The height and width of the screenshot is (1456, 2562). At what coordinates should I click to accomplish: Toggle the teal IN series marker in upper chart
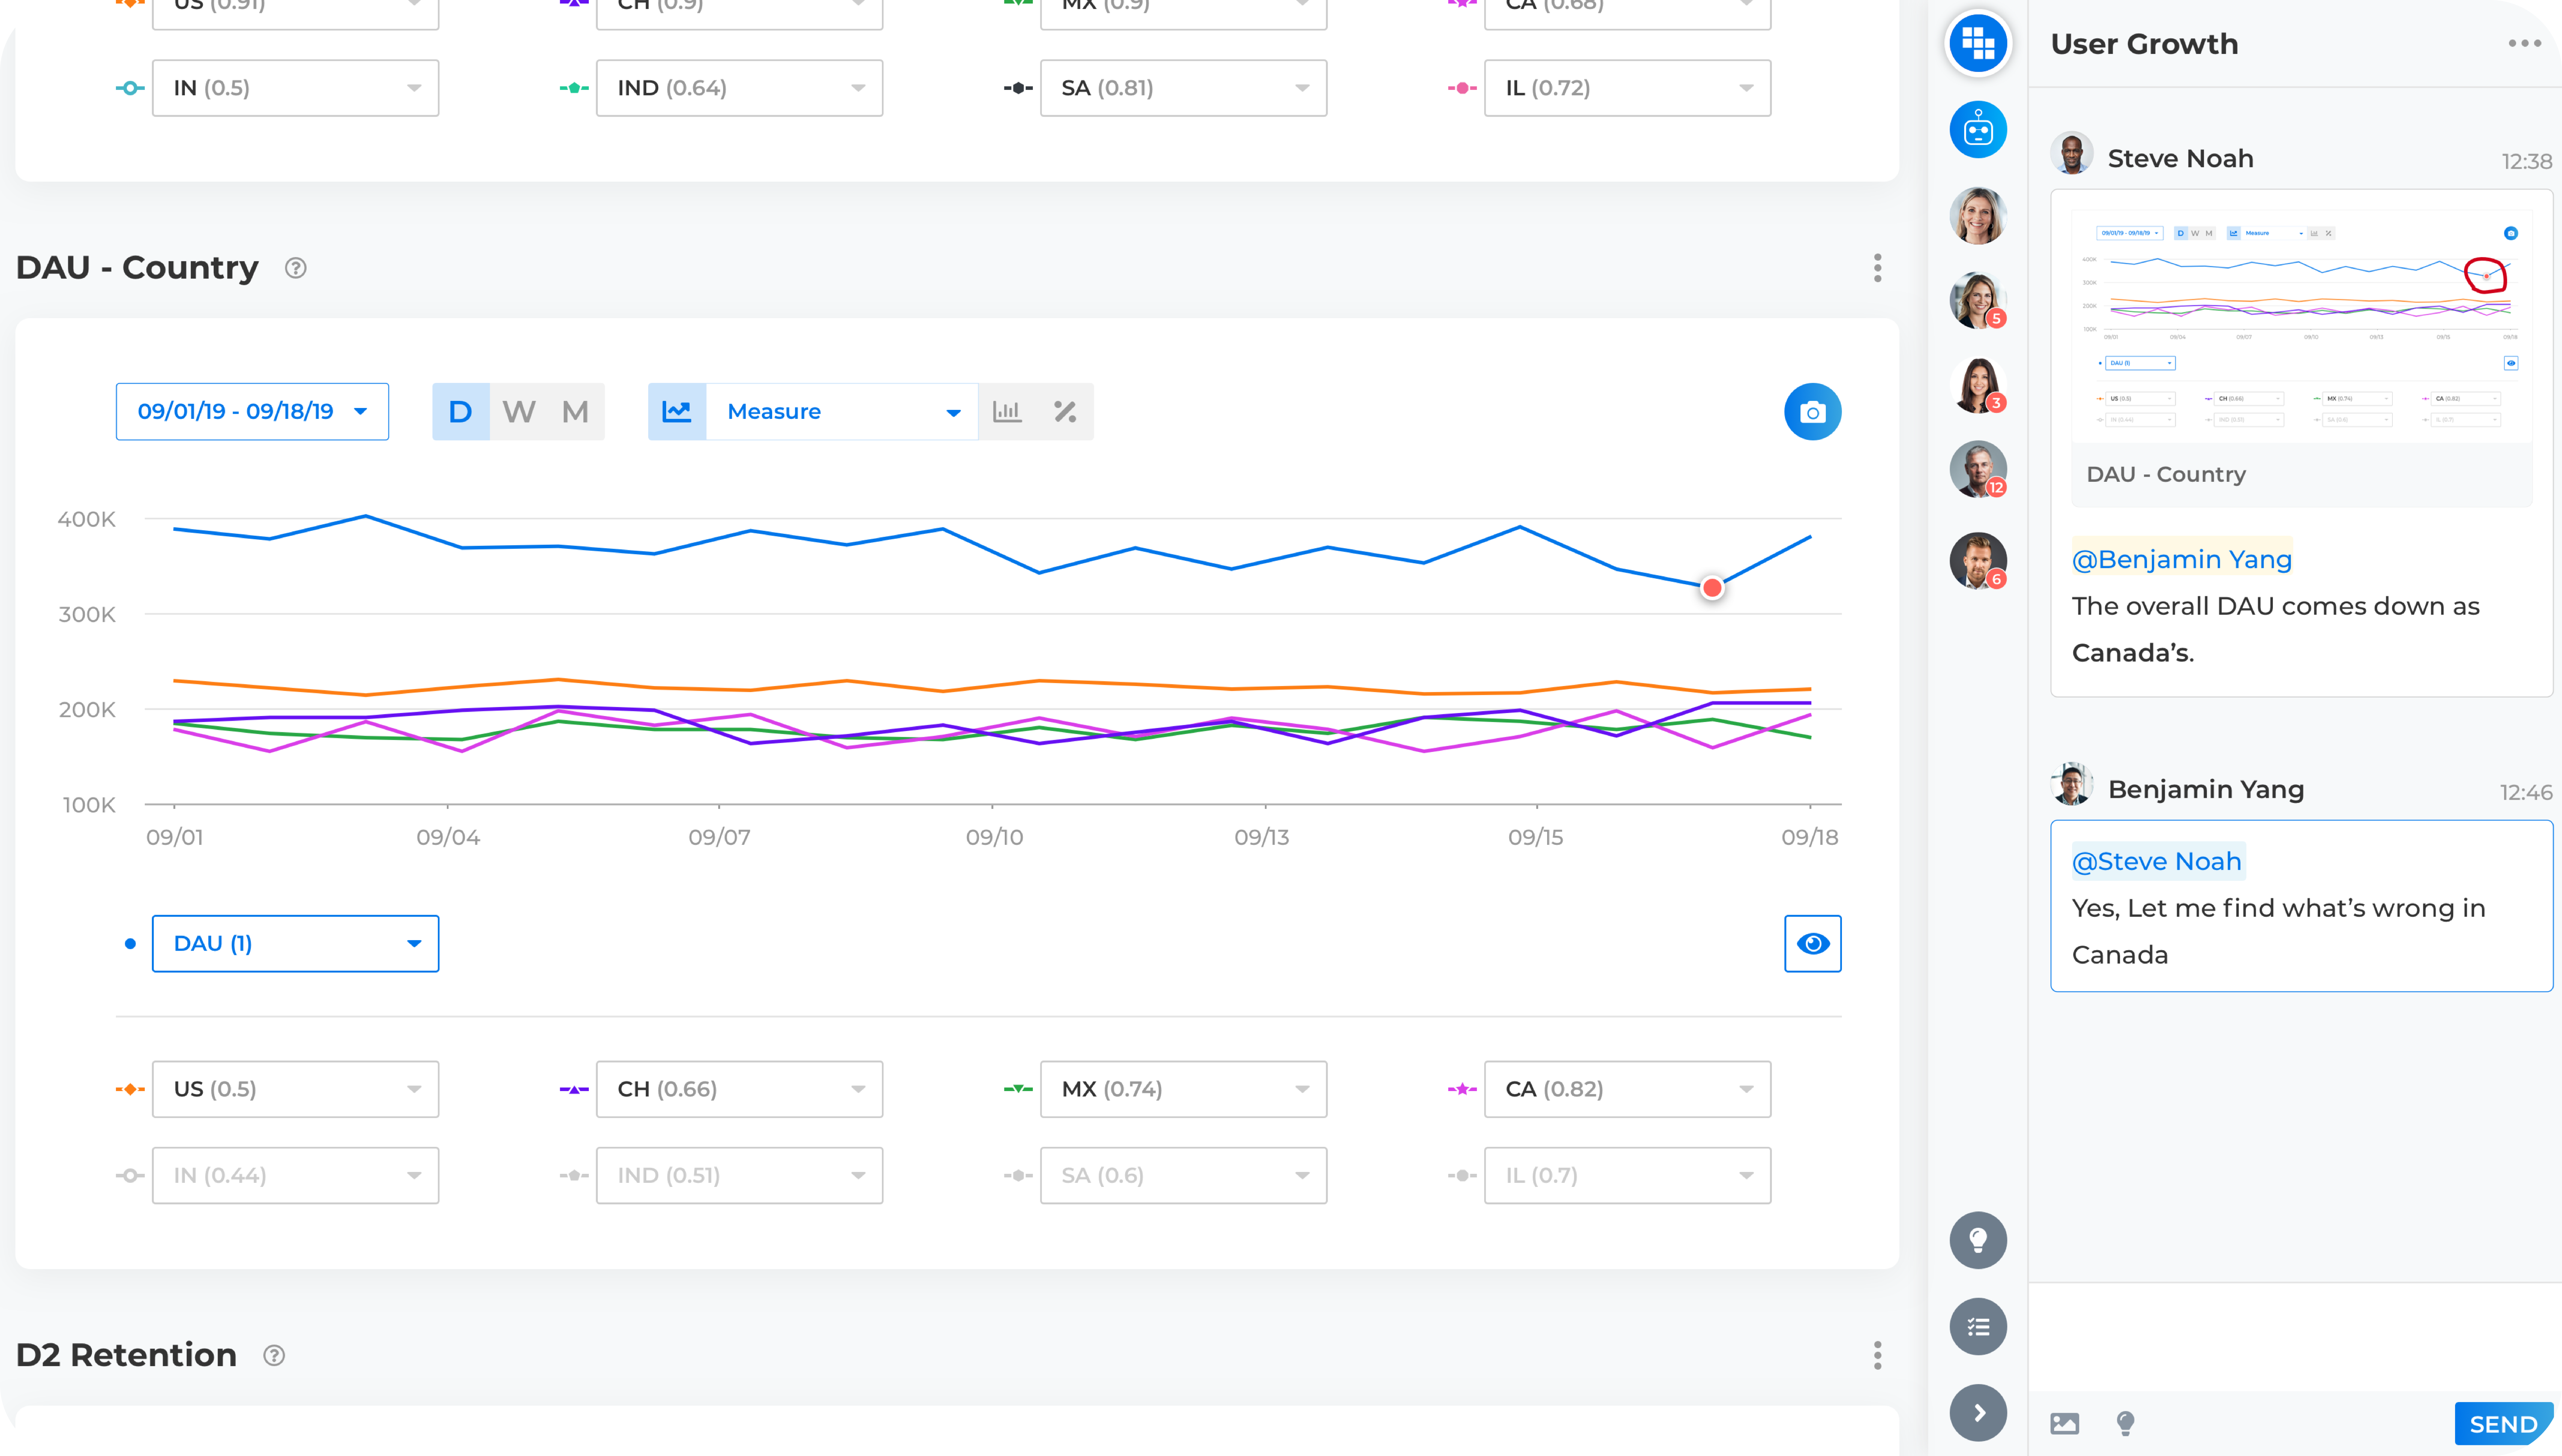click(130, 88)
